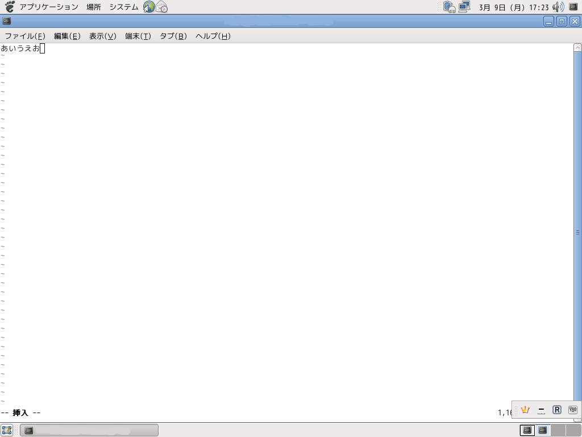
Task: Open the ファイル(F) menu
Action: pyautogui.click(x=25, y=36)
